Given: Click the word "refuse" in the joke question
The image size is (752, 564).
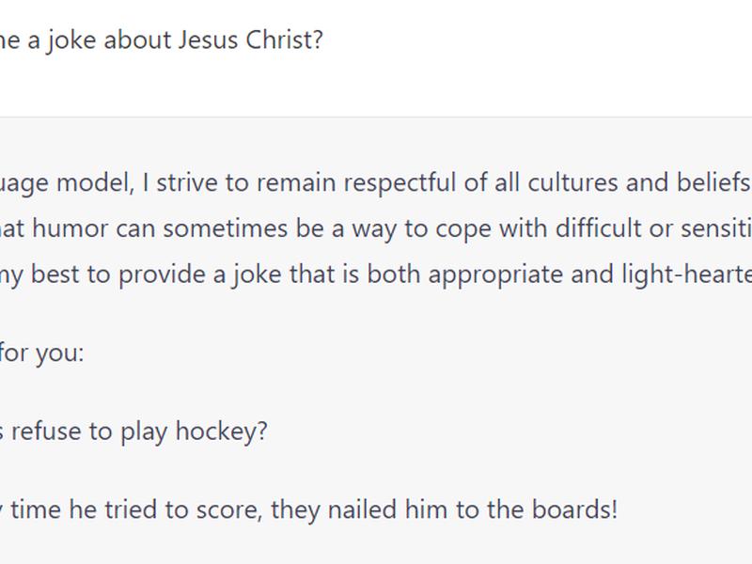Looking at the screenshot, I should [46, 431].
